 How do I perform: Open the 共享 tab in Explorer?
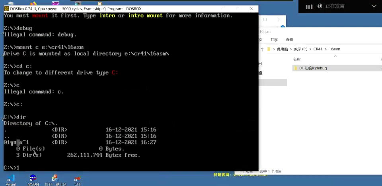coord(274,40)
